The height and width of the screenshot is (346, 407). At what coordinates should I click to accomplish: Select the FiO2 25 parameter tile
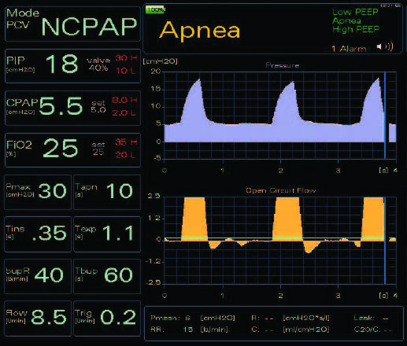pos(72,150)
